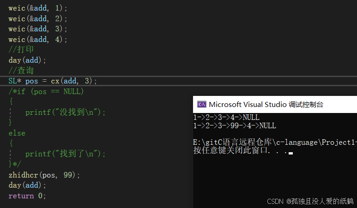Click the weic(&add, 1) code line
Screen dimensions: 357x208
coord(38,8)
